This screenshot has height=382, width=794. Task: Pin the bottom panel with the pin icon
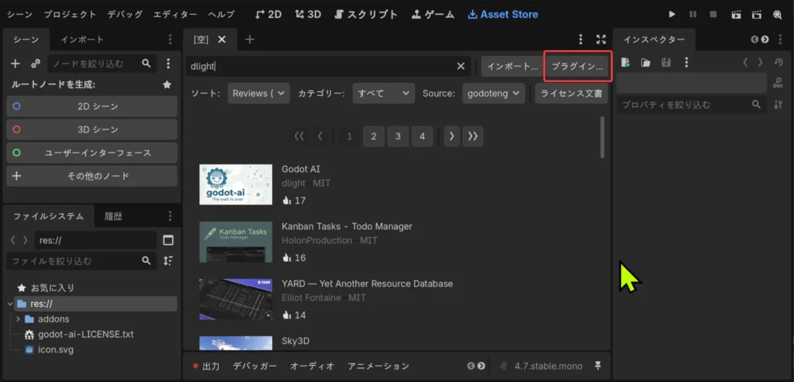(599, 365)
